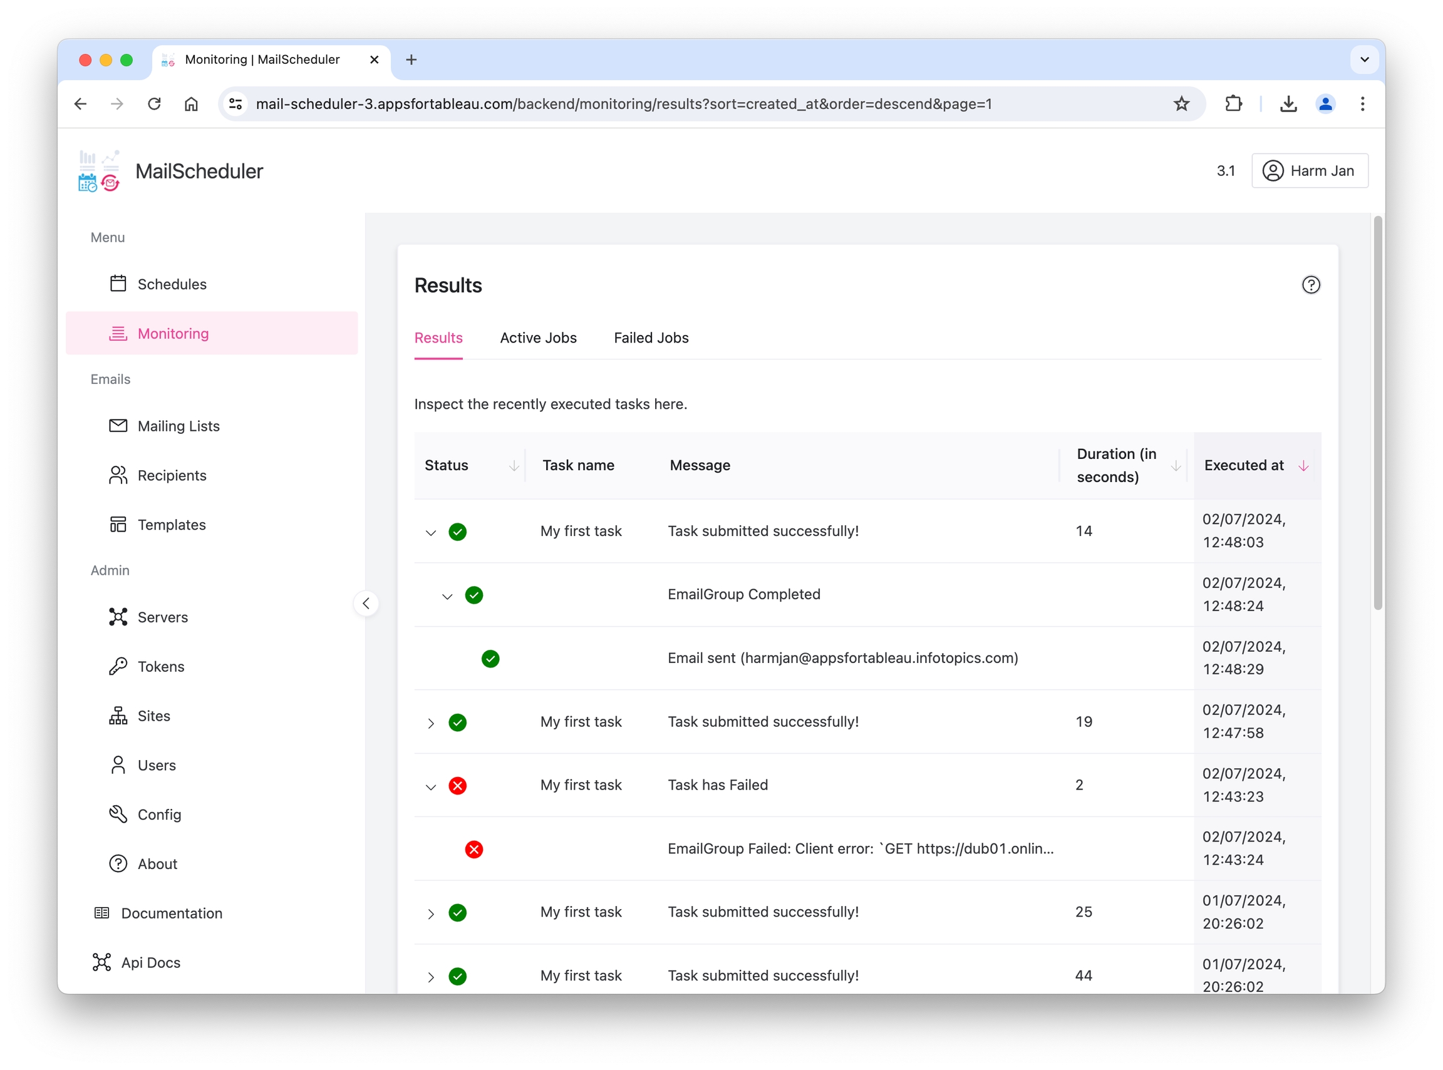1443x1070 pixels.
Task: Expand the task with duration 19
Action: point(431,723)
